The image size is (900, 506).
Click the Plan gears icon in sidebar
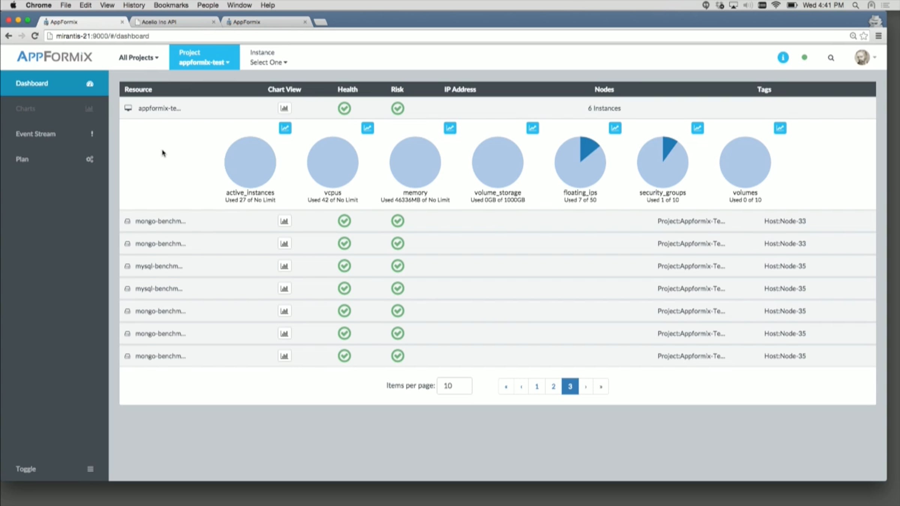(90, 159)
